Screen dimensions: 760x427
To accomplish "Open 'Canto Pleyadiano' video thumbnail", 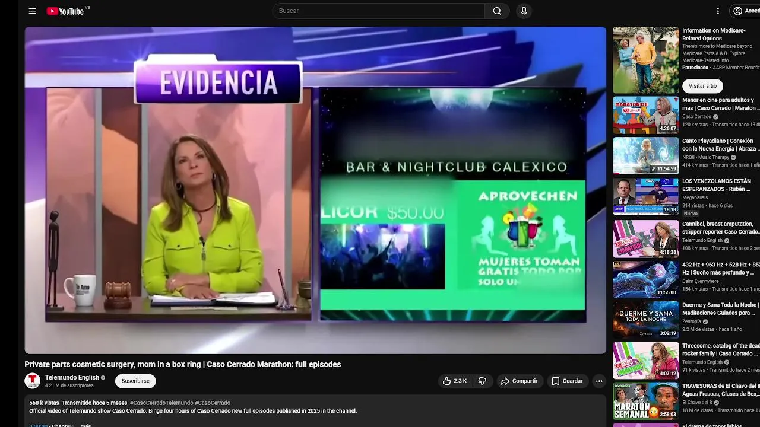I will tap(645, 155).
